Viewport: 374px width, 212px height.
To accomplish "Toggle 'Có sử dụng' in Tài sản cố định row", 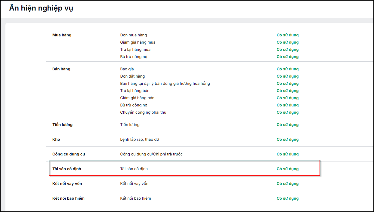I will coord(288,169).
